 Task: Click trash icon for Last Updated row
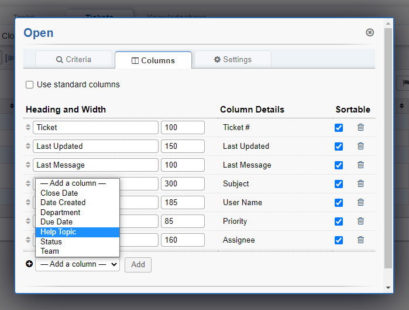coord(360,146)
